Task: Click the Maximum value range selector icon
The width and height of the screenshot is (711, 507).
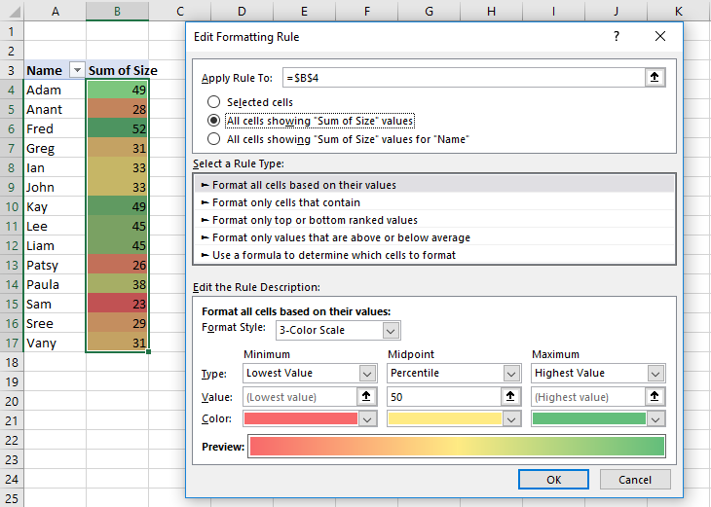Action: click(655, 397)
